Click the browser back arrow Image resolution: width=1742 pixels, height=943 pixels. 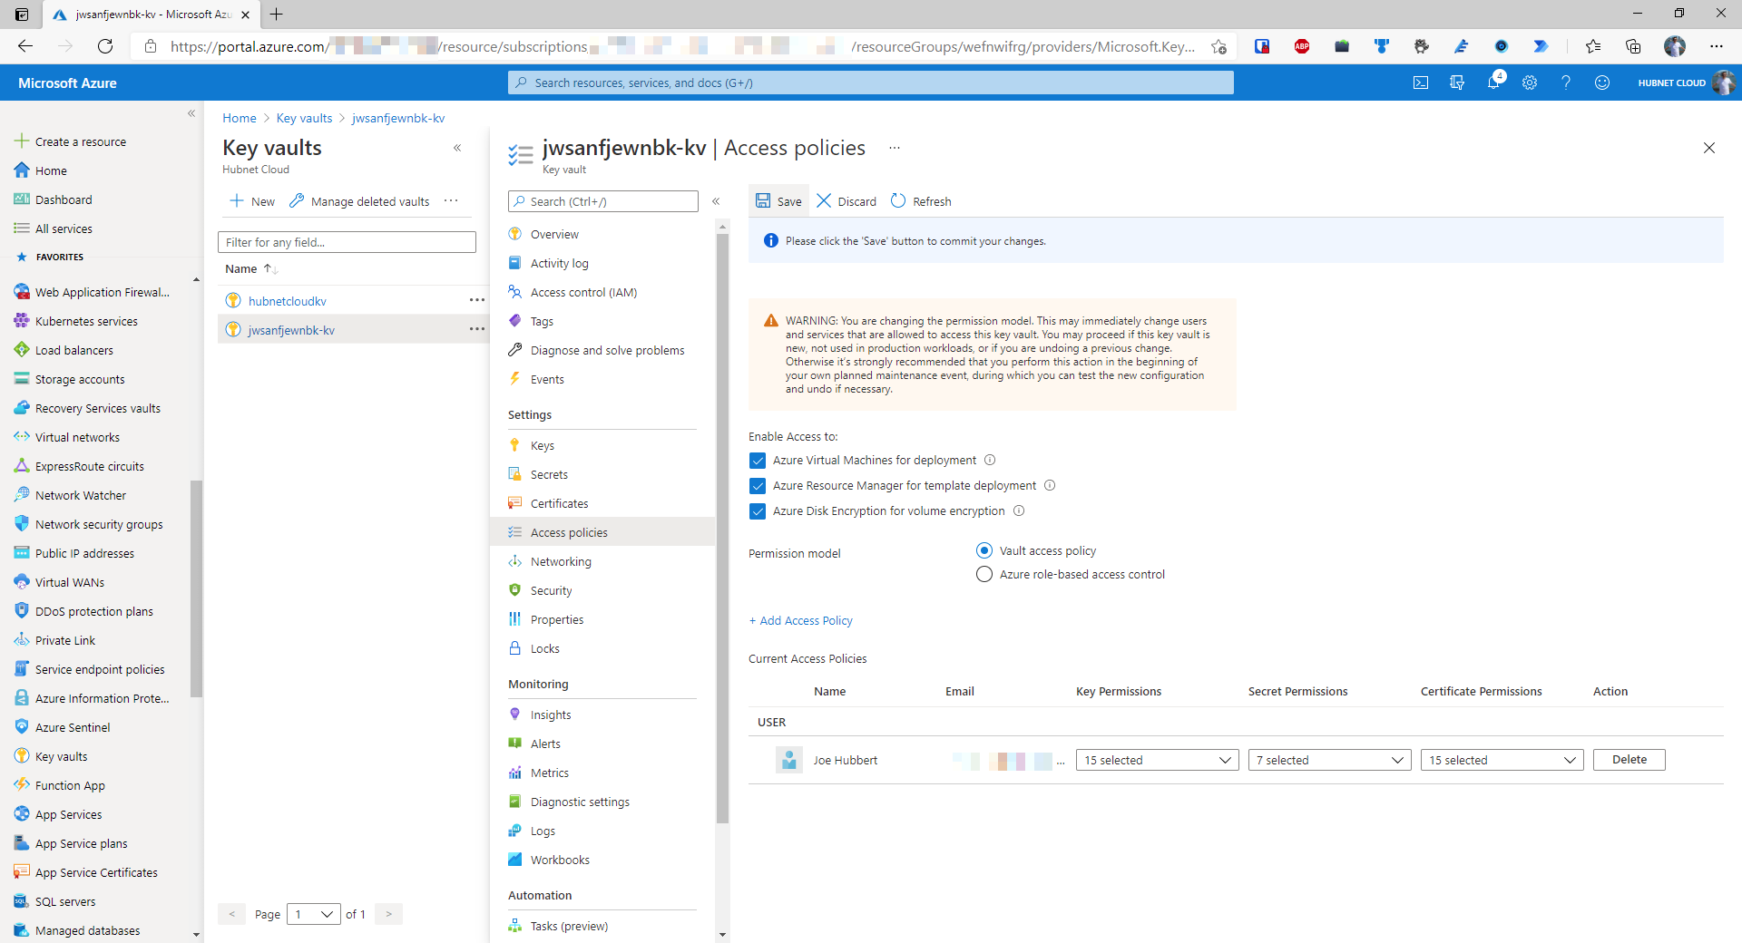pyautogui.click(x=25, y=46)
